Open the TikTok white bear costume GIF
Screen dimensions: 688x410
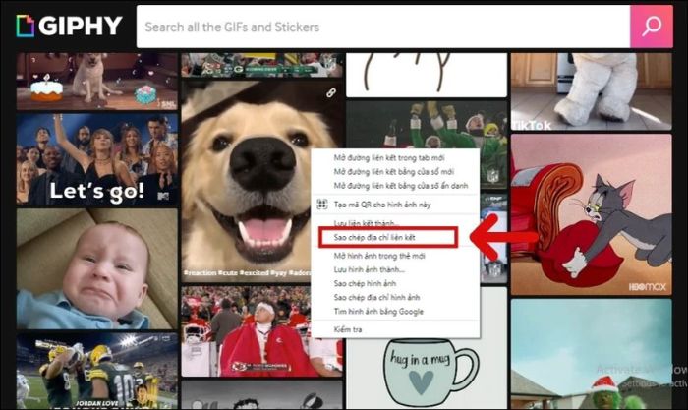[x=591, y=91]
